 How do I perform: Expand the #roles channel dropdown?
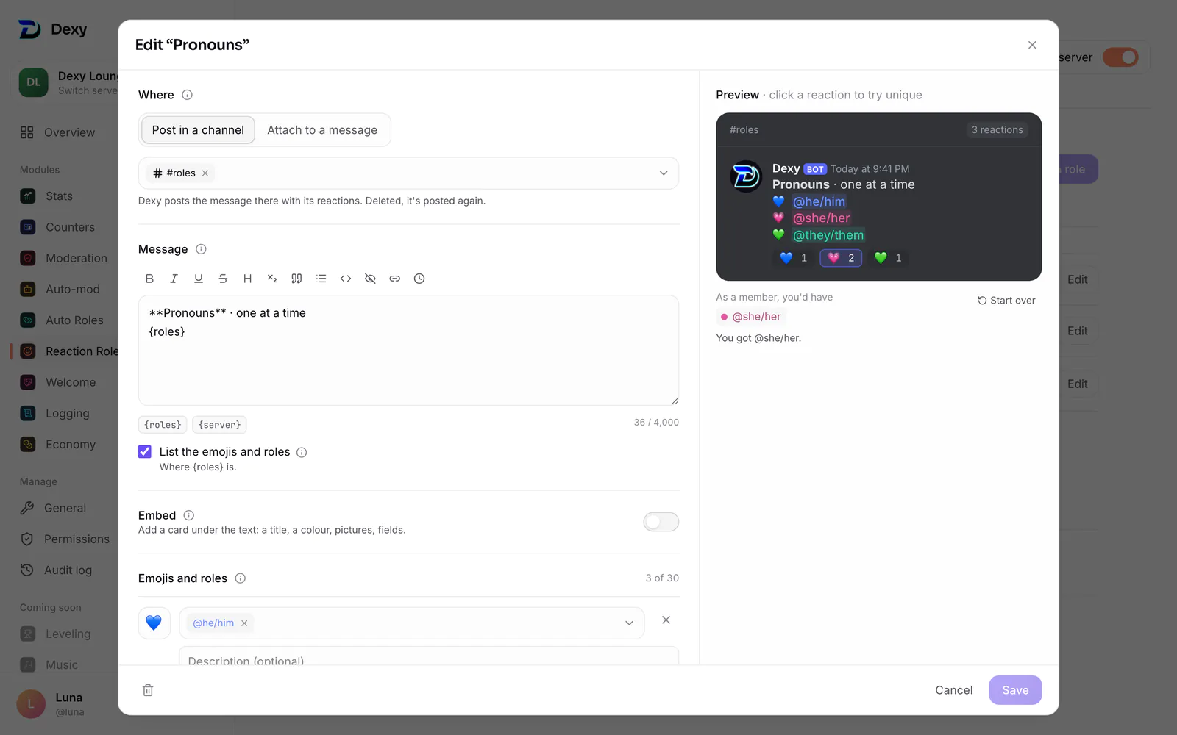[664, 173]
